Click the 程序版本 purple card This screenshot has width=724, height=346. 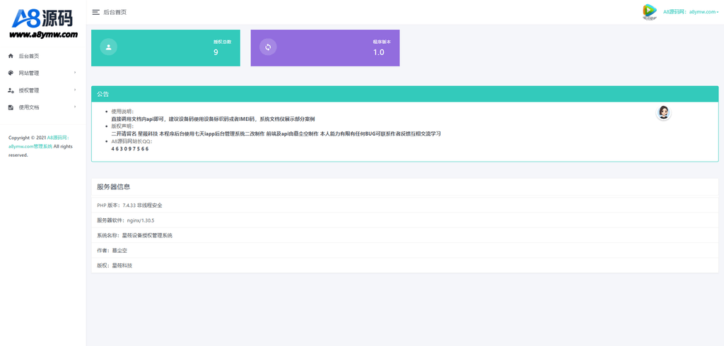[325, 48]
